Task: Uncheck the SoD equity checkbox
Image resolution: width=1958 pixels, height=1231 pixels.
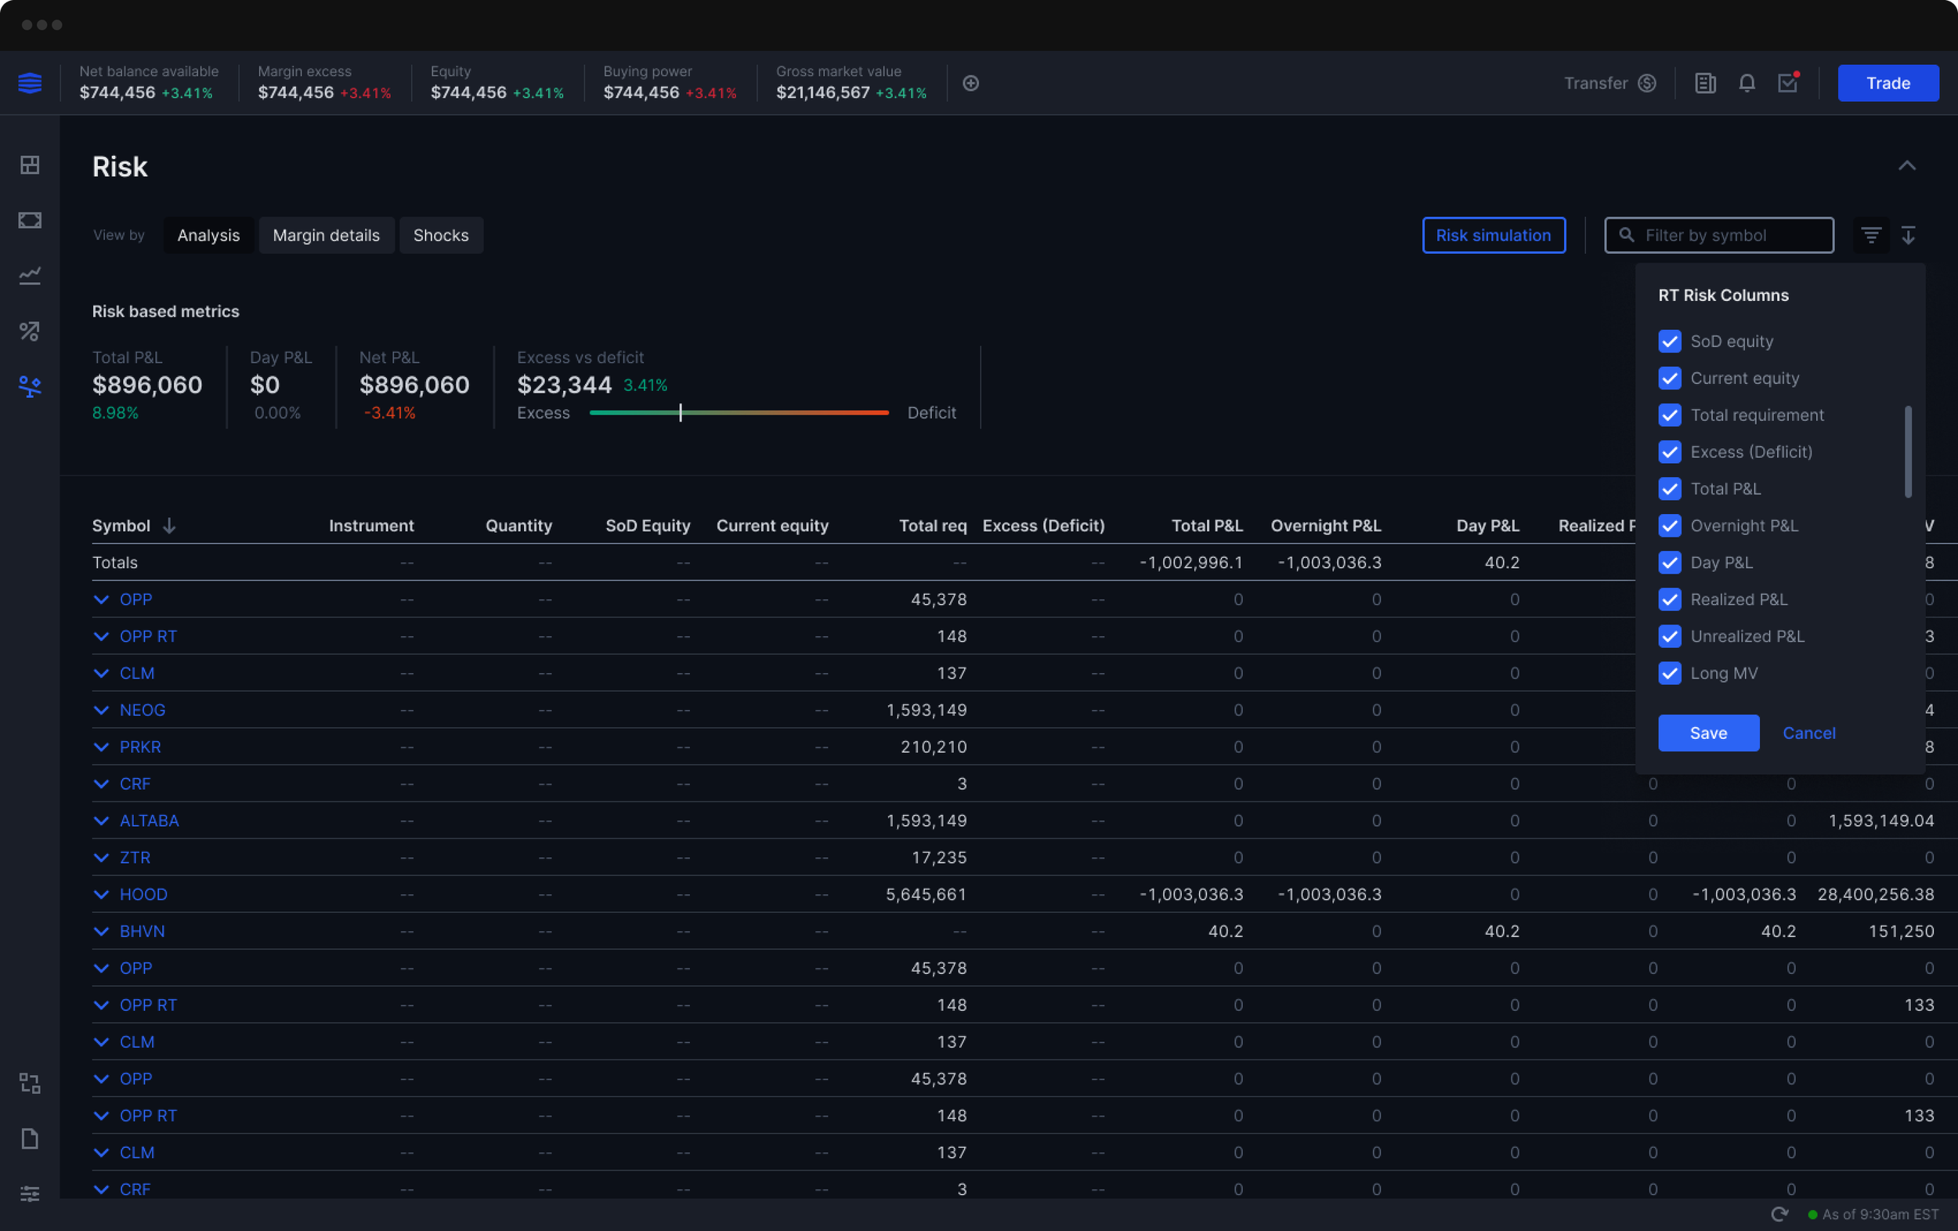Action: (x=1669, y=341)
